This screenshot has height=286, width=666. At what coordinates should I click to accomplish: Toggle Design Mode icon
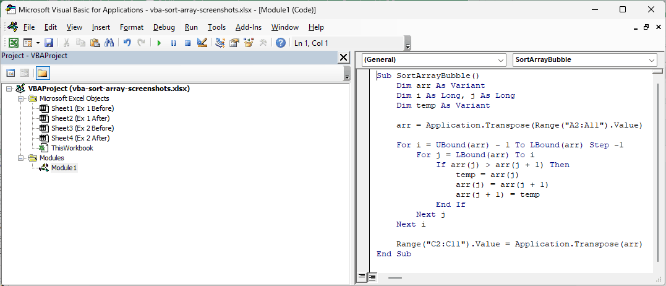pyautogui.click(x=202, y=43)
